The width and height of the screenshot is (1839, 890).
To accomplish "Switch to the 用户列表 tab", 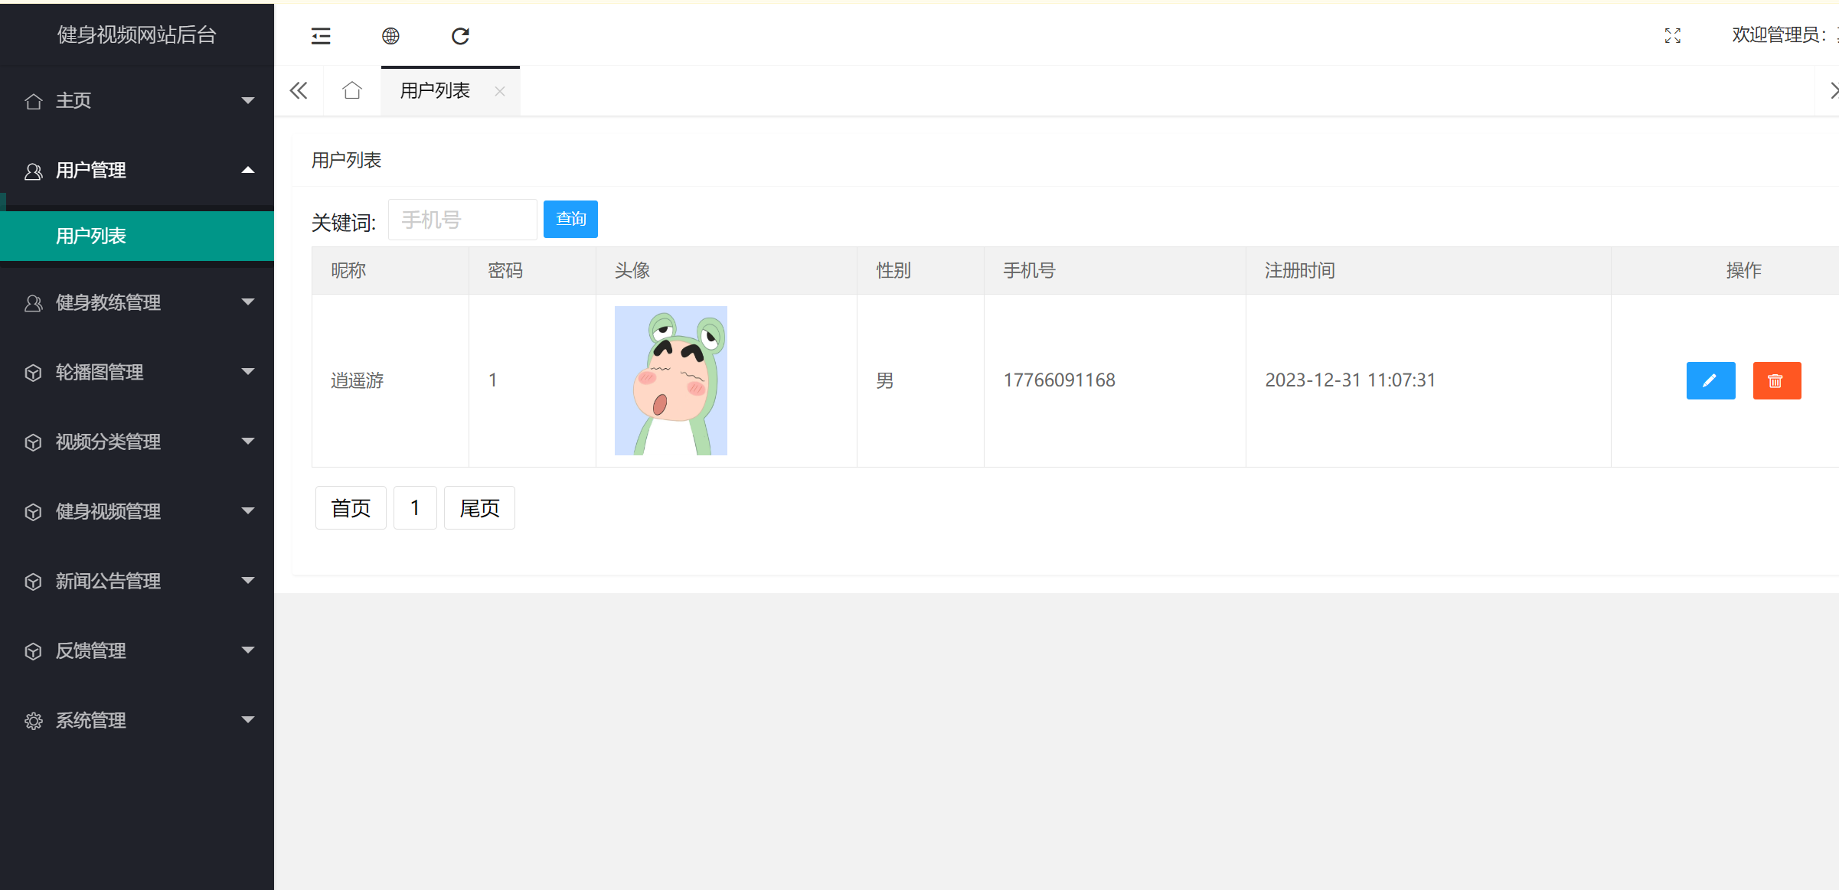I will click(435, 91).
